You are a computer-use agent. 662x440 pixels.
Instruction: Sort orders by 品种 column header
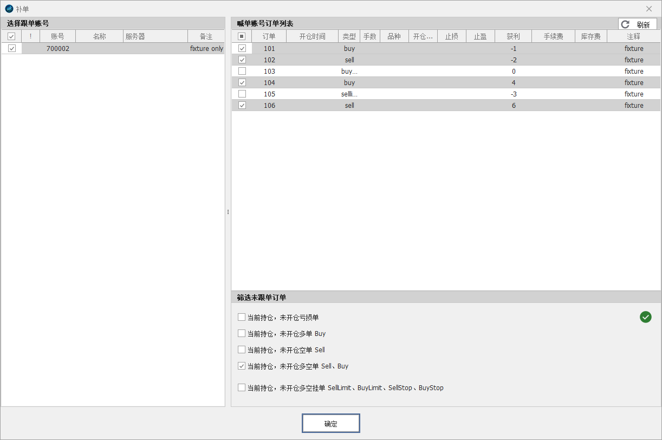point(394,36)
